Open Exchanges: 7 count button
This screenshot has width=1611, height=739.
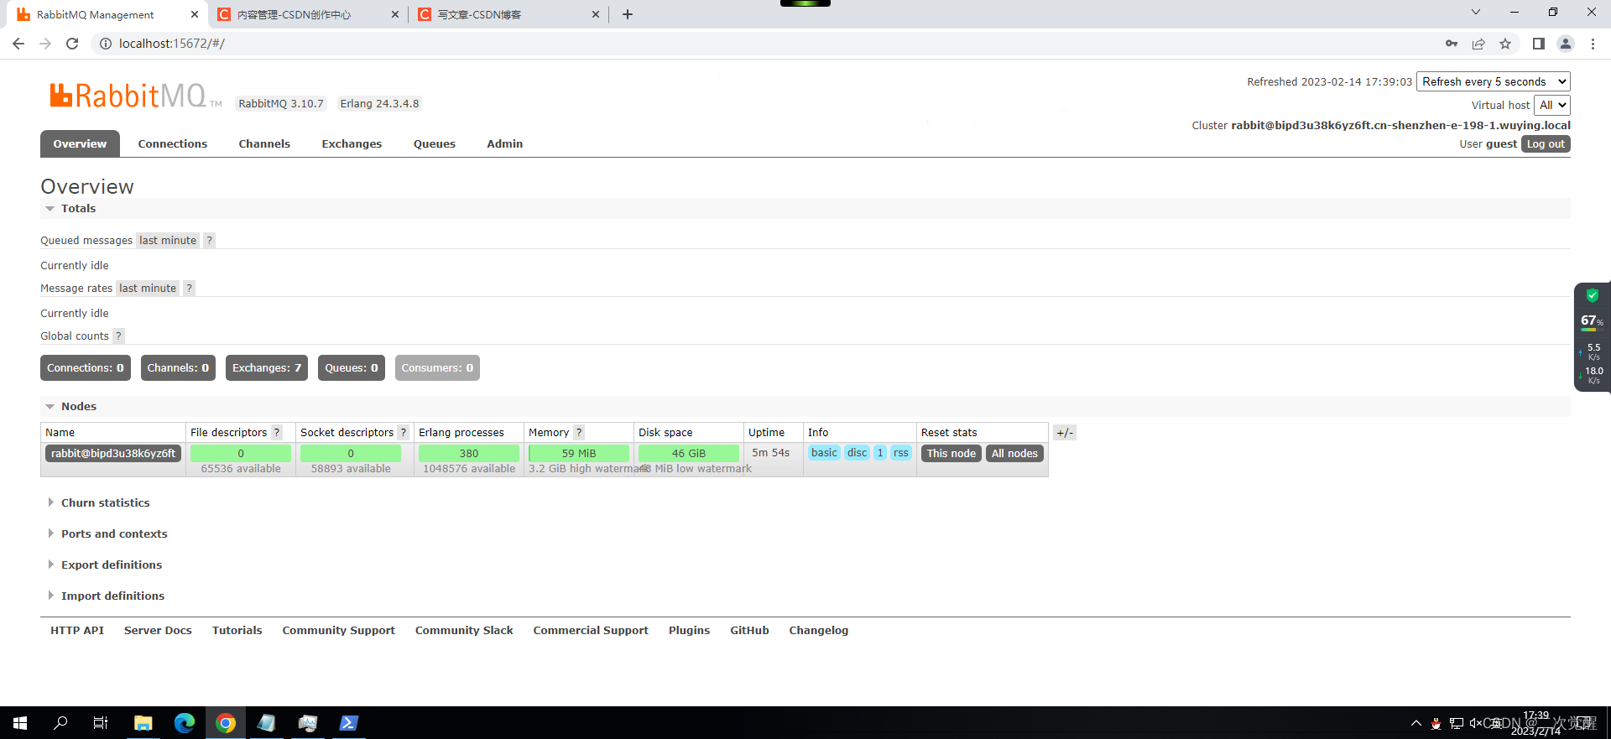click(x=267, y=367)
